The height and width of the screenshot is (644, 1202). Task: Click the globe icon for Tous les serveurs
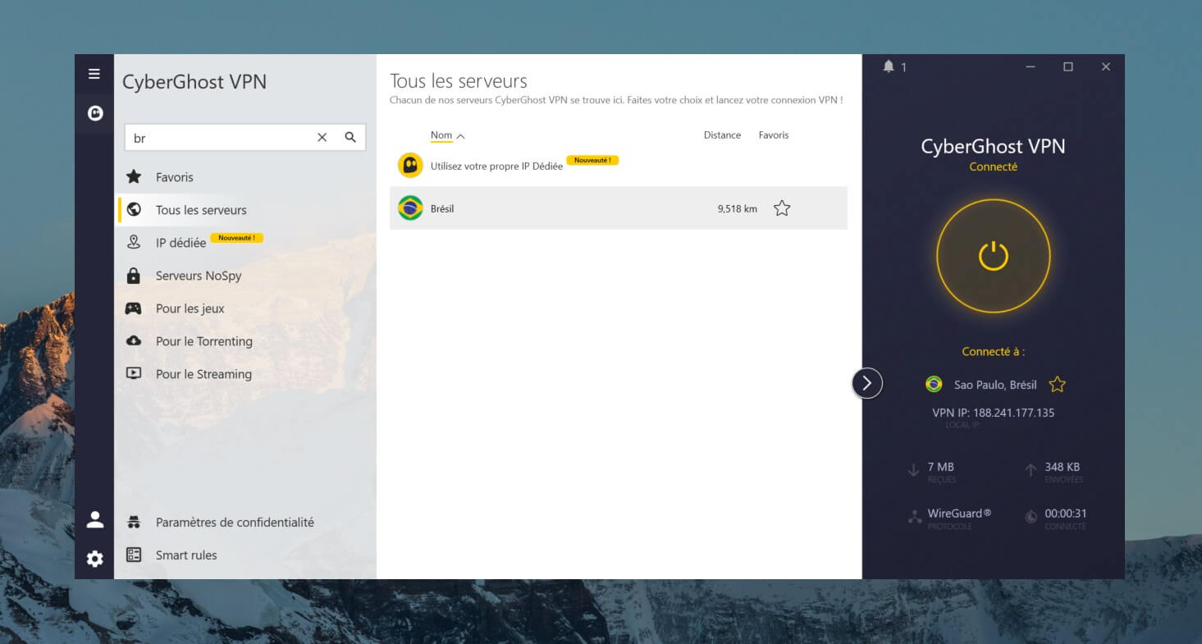(x=134, y=209)
